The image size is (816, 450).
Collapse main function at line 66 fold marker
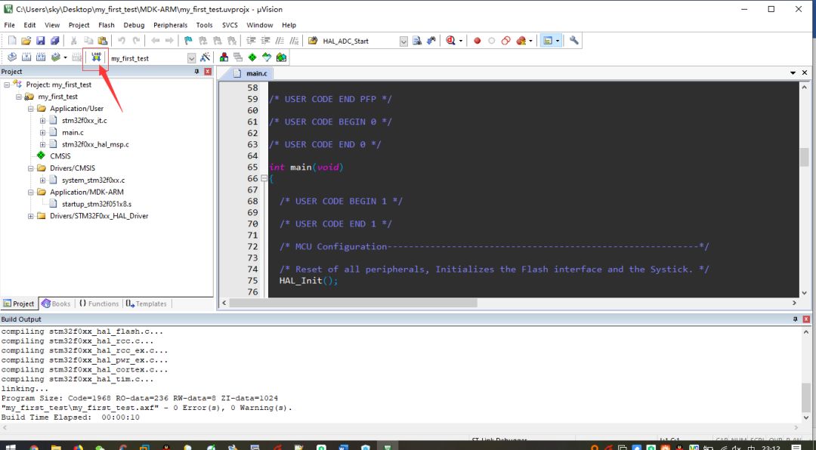[264, 179]
